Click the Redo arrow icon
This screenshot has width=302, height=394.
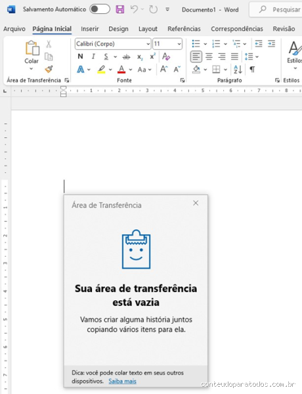click(x=153, y=10)
